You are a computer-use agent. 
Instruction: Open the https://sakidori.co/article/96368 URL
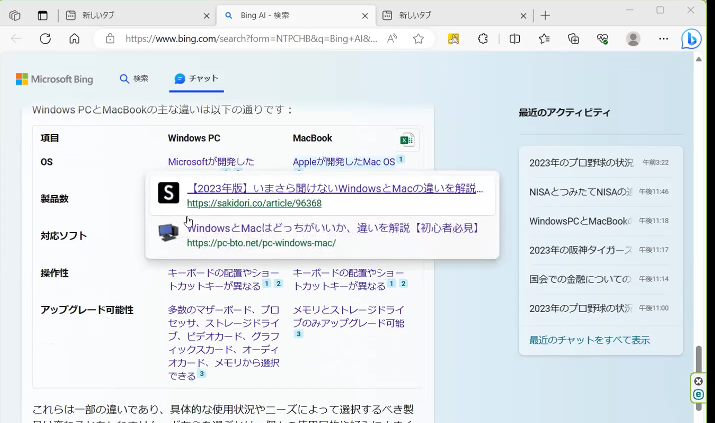254,203
